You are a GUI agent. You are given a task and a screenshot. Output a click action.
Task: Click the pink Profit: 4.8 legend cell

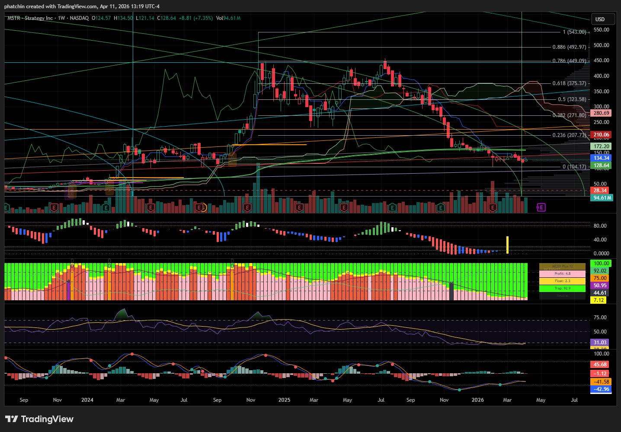point(562,274)
